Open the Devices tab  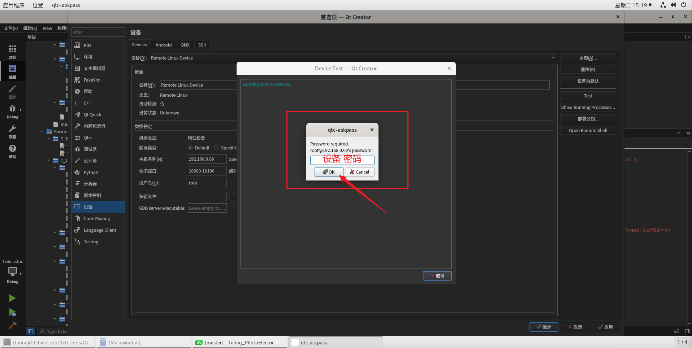(139, 45)
